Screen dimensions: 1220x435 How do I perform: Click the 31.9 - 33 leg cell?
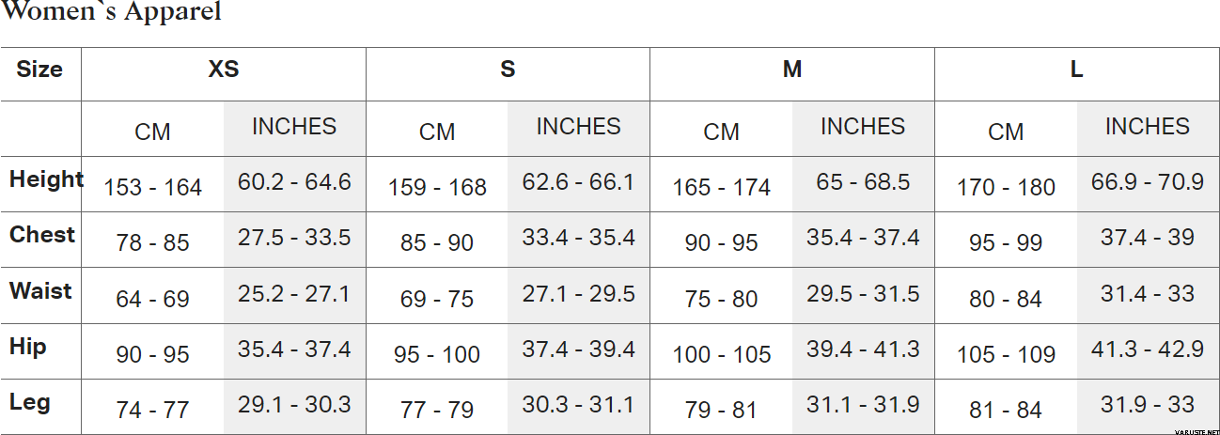tap(1148, 405)
